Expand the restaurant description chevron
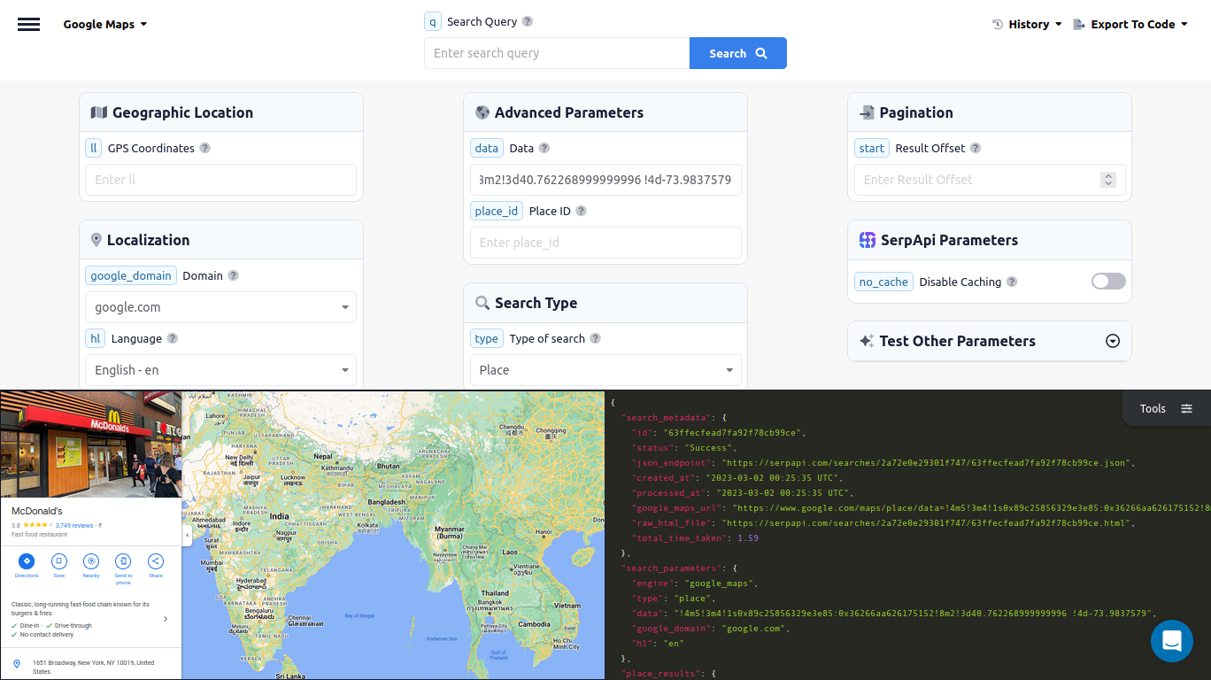This screenshot has height=680, width=1211. (166, 619)
